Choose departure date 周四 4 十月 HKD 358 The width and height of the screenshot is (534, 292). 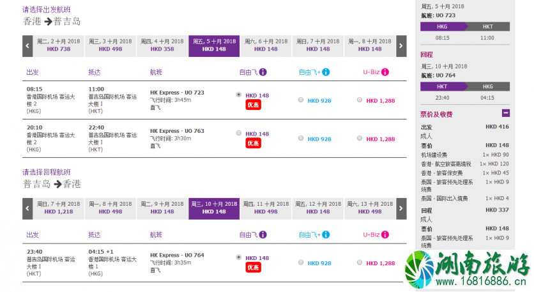162,45
